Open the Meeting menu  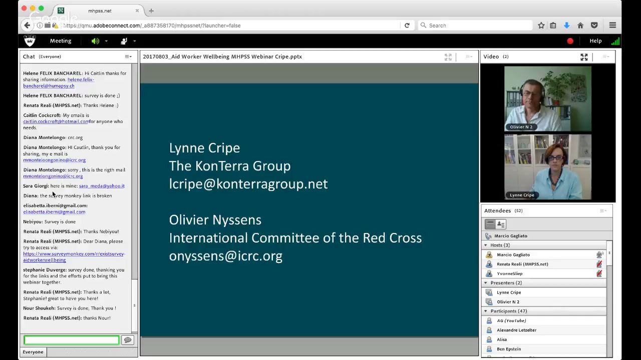[61, 41]
